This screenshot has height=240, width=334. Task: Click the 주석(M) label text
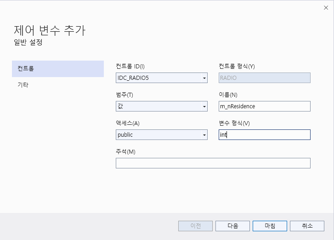(125, 152)
